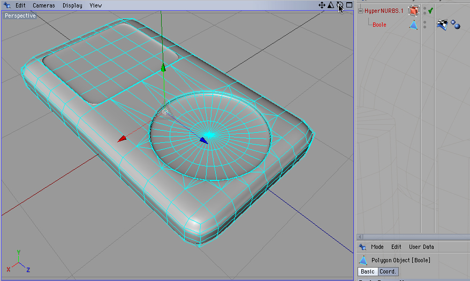Switch to the Coord. tab

(x=388, y=271)
